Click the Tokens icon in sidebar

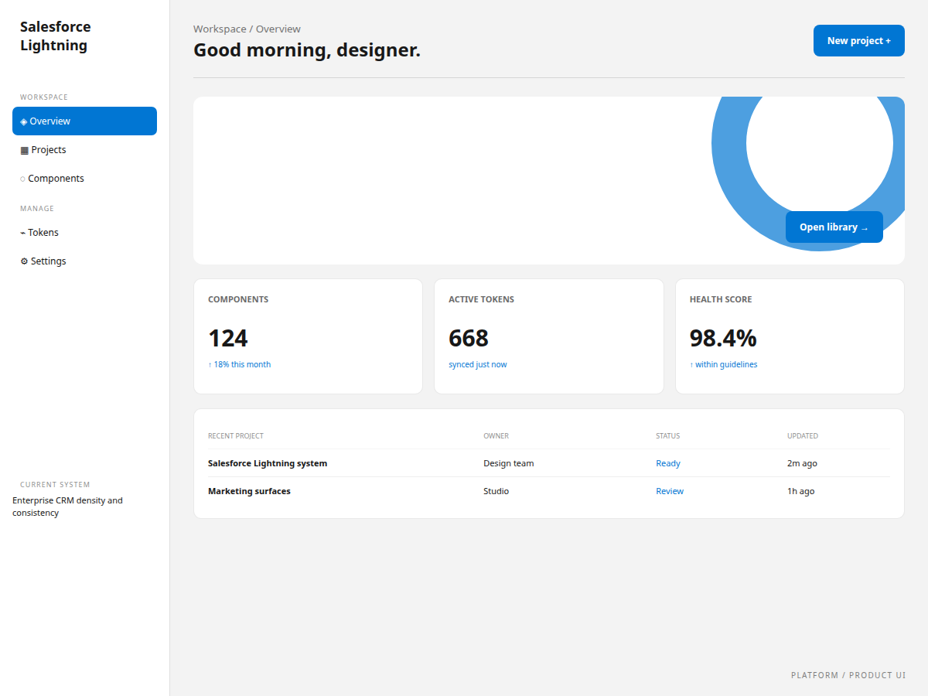pyautogui.click(x=22, y=233)
